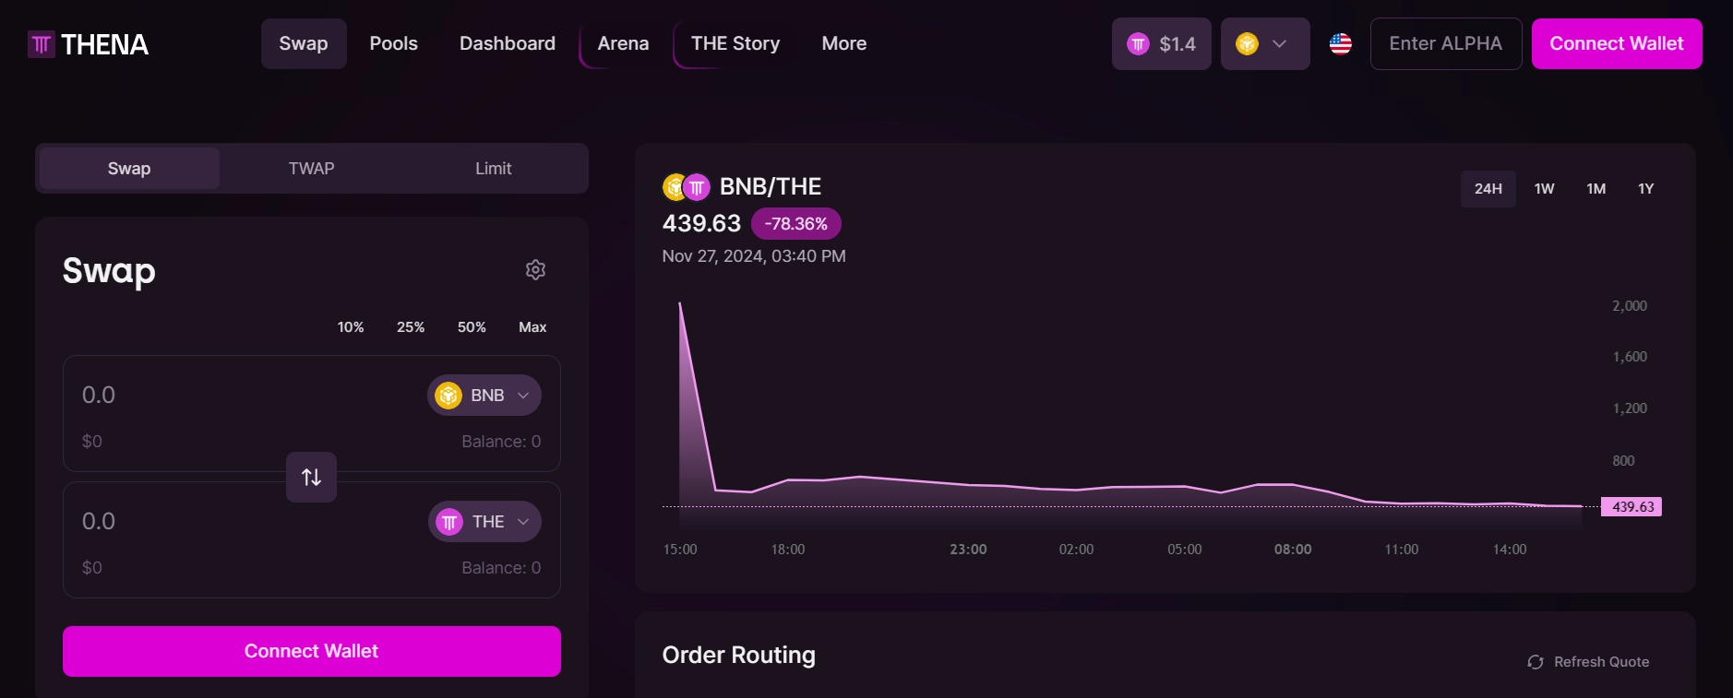Open Dashboard page
Screen dimensions: 1733x698
click(x=508, y=43)
